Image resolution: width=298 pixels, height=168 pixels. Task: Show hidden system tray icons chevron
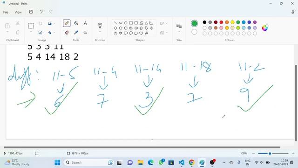pos(224,162)
